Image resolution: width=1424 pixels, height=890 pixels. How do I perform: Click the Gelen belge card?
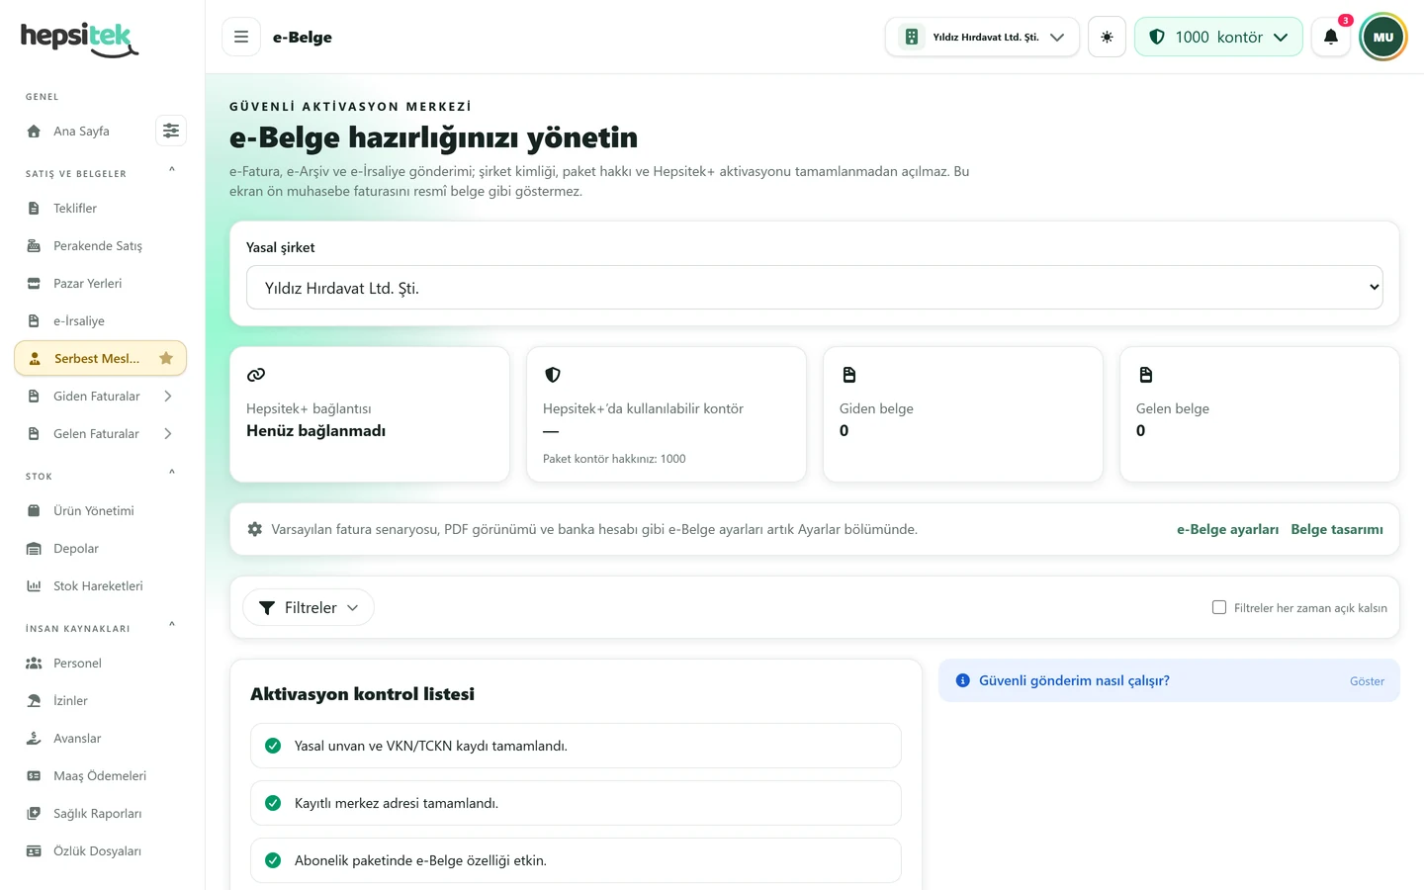click(1260, 414)
